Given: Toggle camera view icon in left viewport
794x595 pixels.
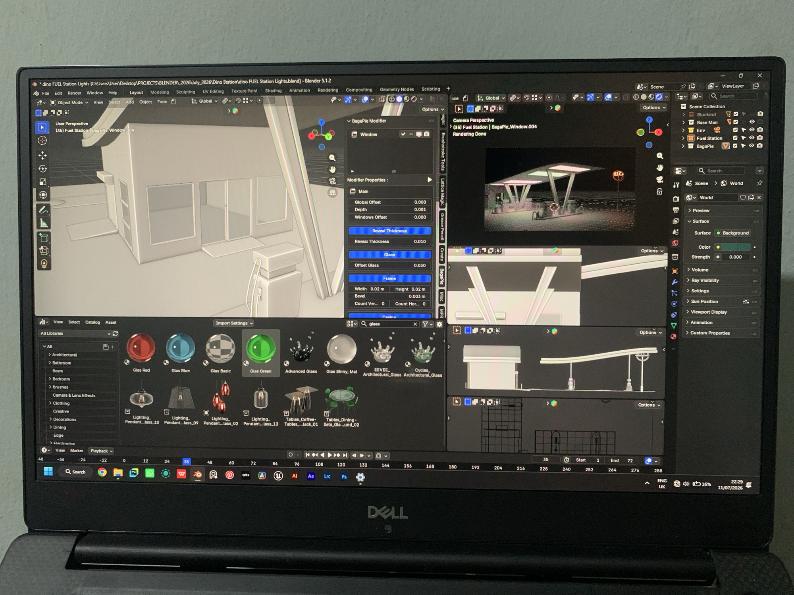Looking at the screenshot, I should pos(332,181).
